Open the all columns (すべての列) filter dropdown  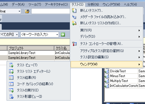[17, 35]
